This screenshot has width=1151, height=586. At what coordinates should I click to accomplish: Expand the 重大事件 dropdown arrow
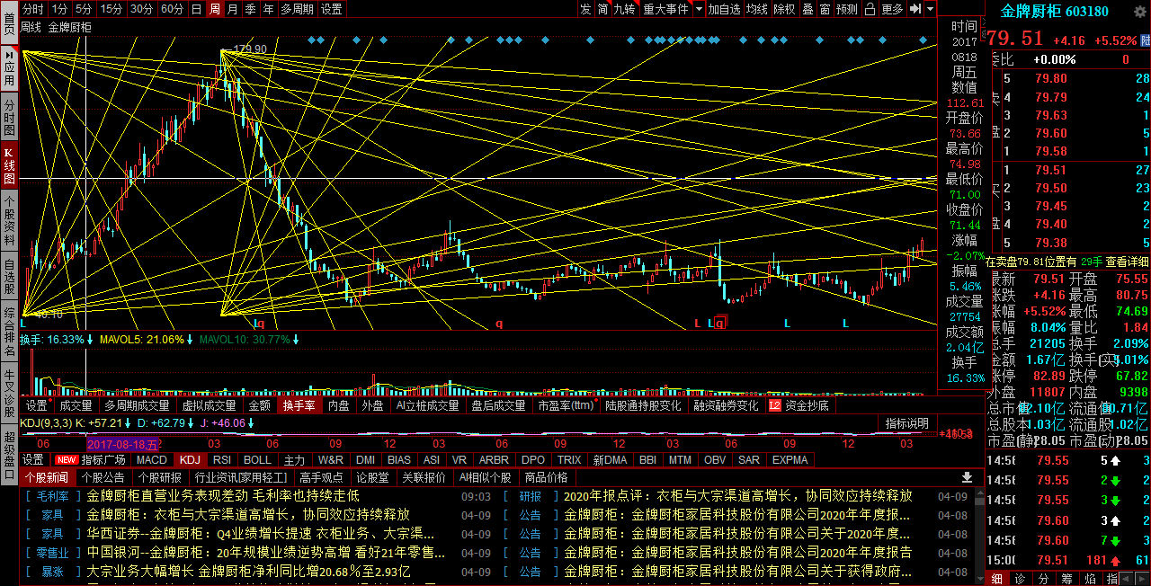(697, 9)
